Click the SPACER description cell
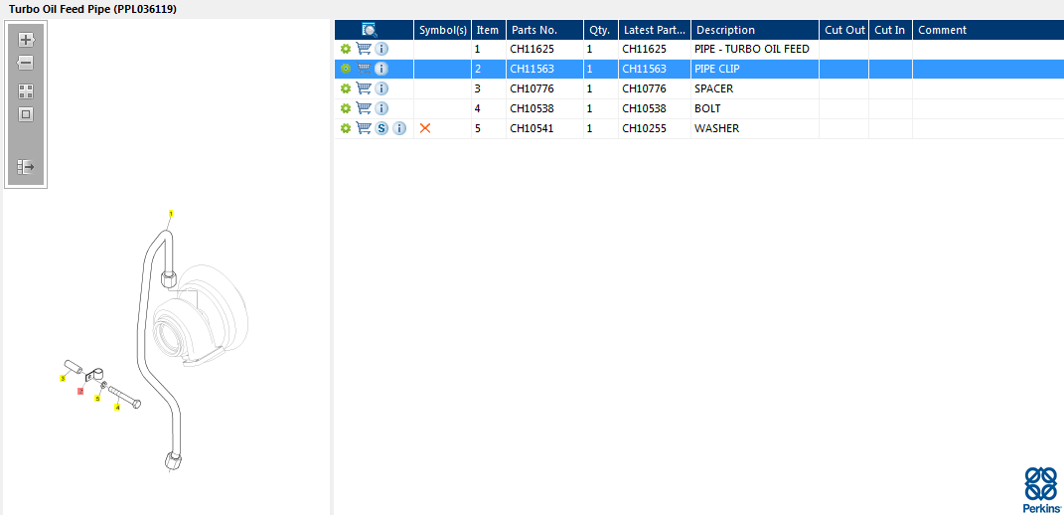Image resolution: width=1064 pixels, height=515 pixels. (755, 88)
